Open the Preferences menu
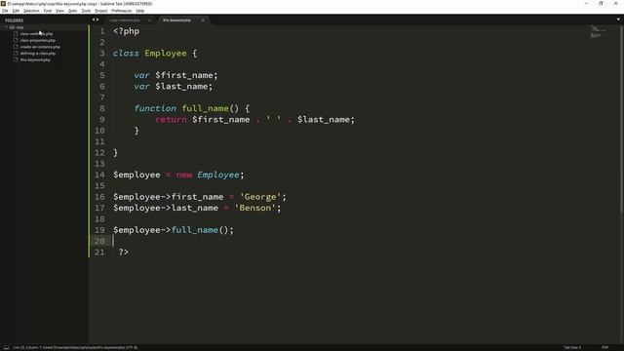 coord(121,11)
